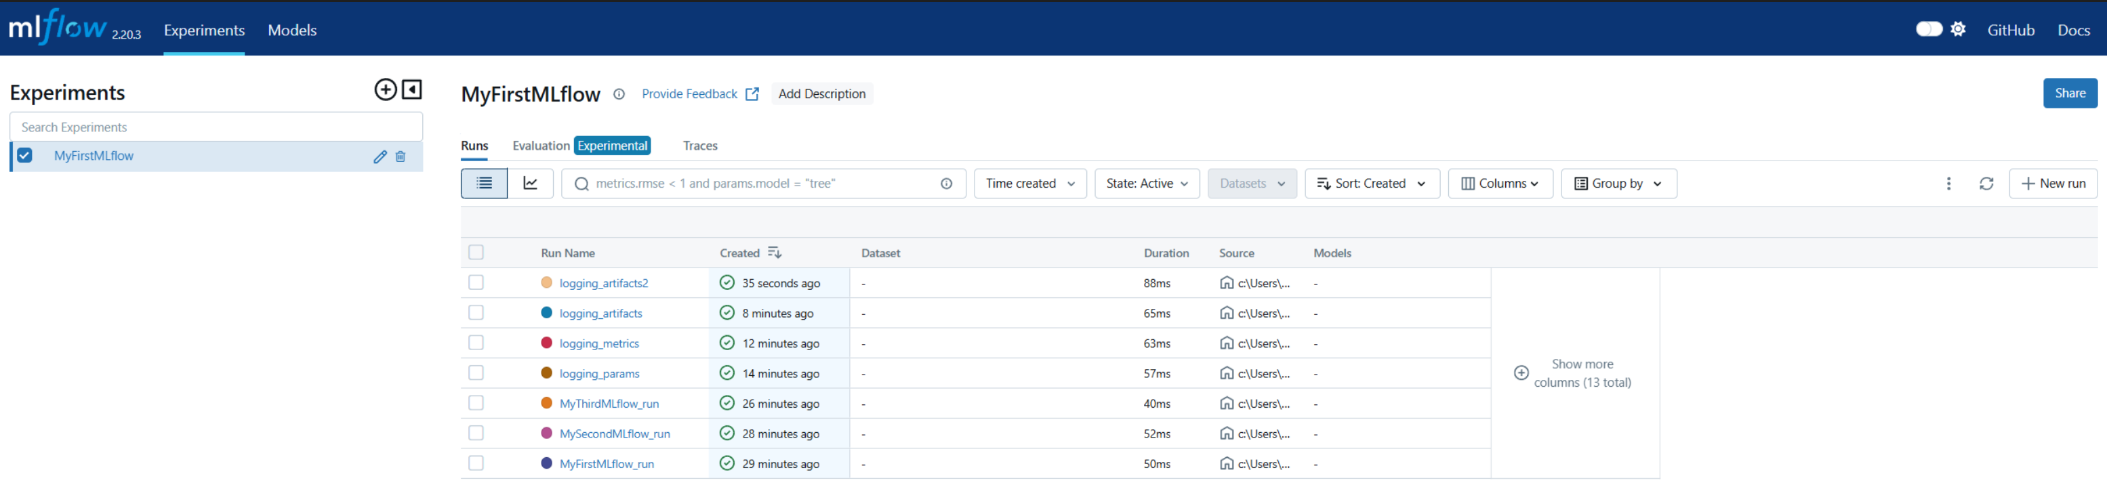The image size is (2107, 489).
Task: Select all runs with header checkbox
Action: tap(476, 253)
